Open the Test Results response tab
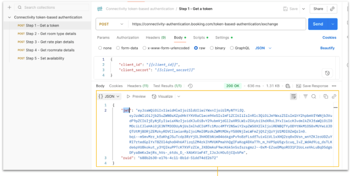Image resolution: width=353 pixels, height=176 pixels. [167, 86]
